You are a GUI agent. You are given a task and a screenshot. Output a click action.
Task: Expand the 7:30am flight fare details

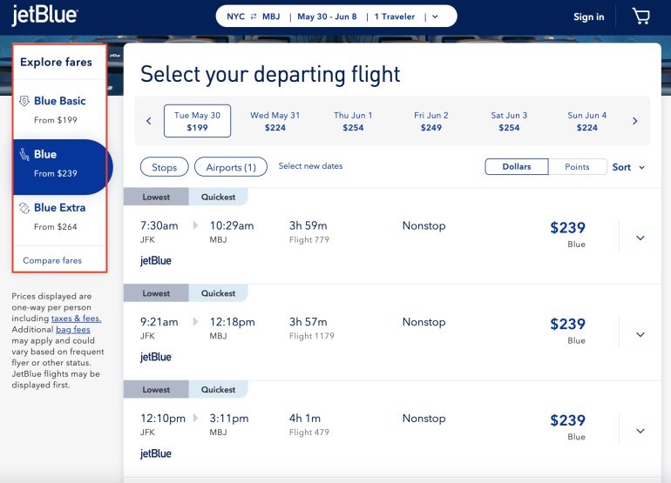pyautogui.click(x=640, y=238)
